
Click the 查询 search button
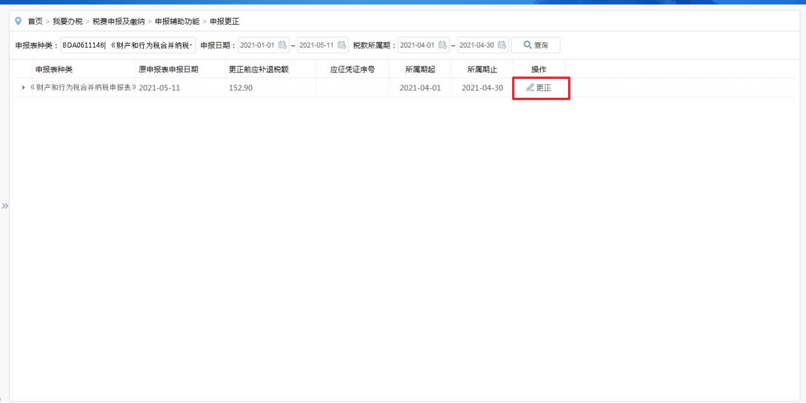pos(536,44)
